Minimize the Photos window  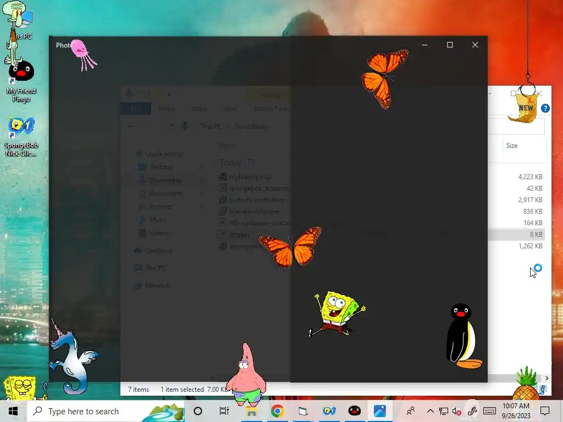424,45
